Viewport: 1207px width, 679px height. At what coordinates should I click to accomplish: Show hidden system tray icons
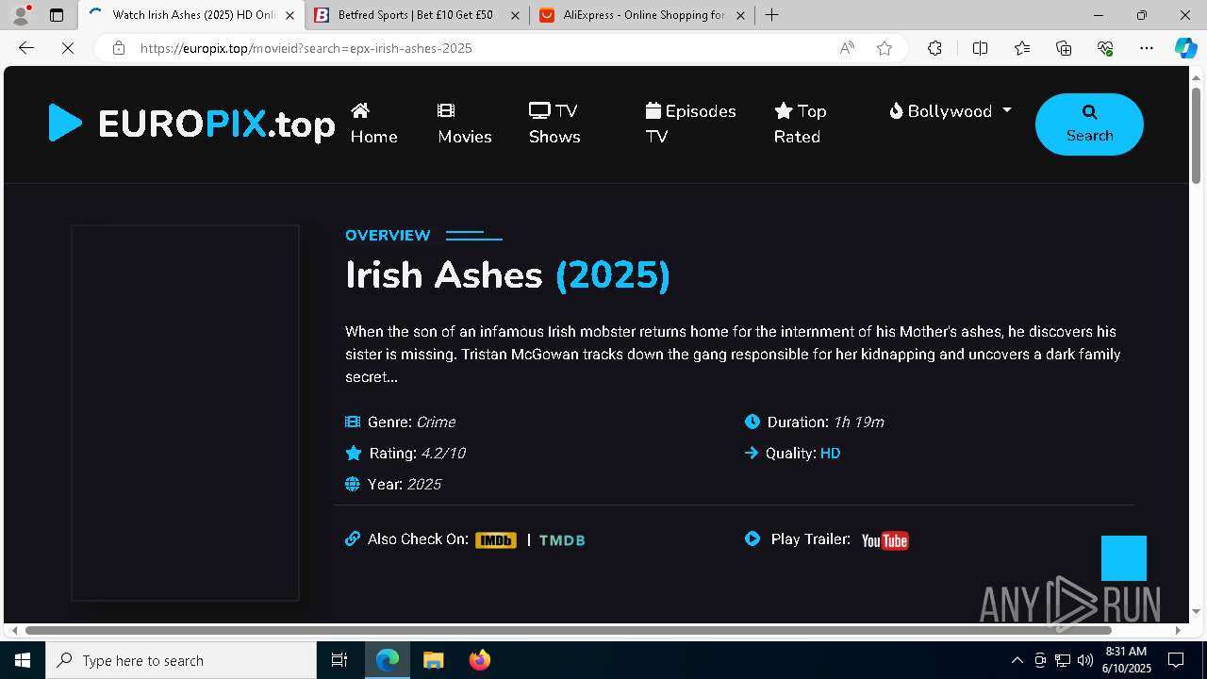(1017, 660)
